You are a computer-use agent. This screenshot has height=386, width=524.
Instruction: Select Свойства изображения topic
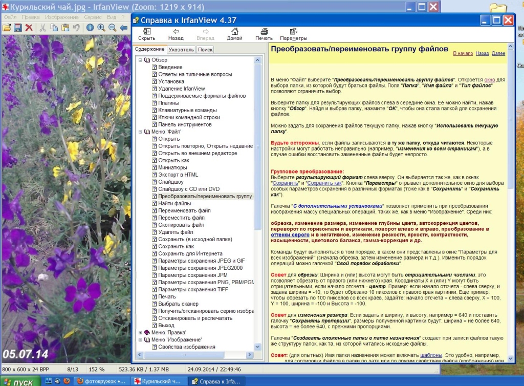click(187, 347)
